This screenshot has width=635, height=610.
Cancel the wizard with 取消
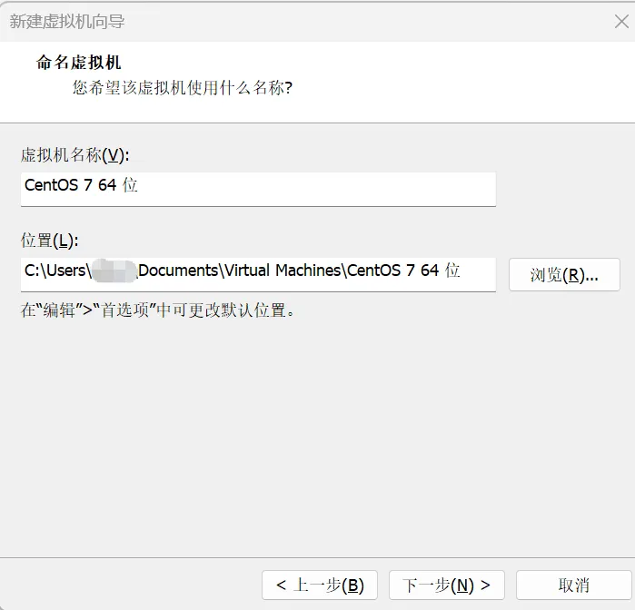coord(573,585)
